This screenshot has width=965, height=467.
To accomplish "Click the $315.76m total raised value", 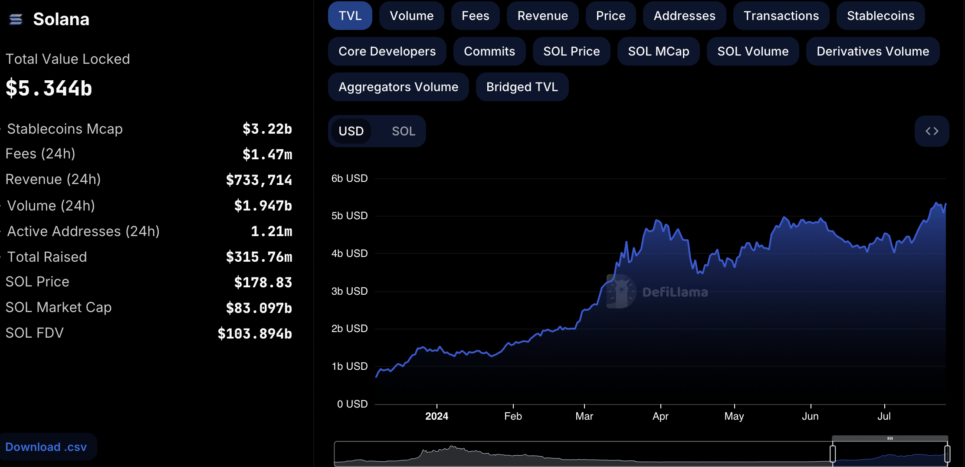I will (x=259, y=257).
